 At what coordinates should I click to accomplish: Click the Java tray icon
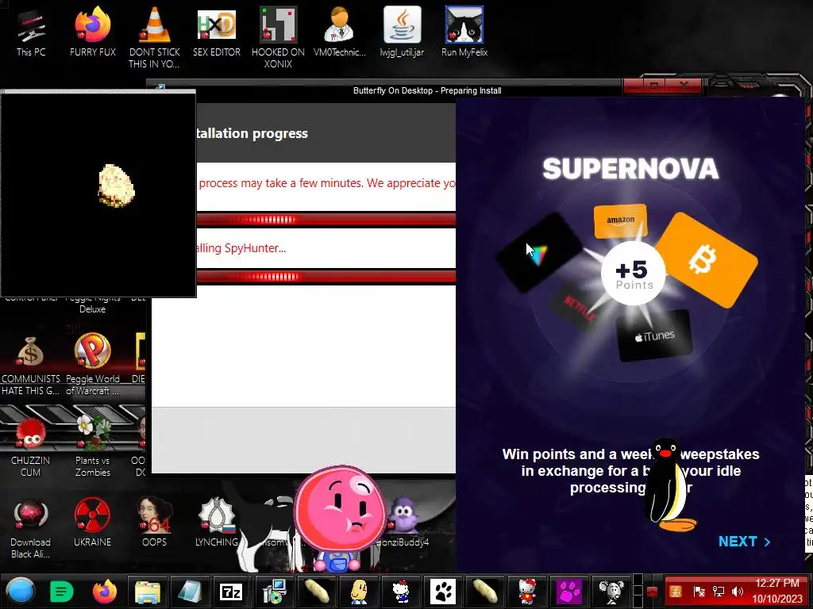click(676, 591)
